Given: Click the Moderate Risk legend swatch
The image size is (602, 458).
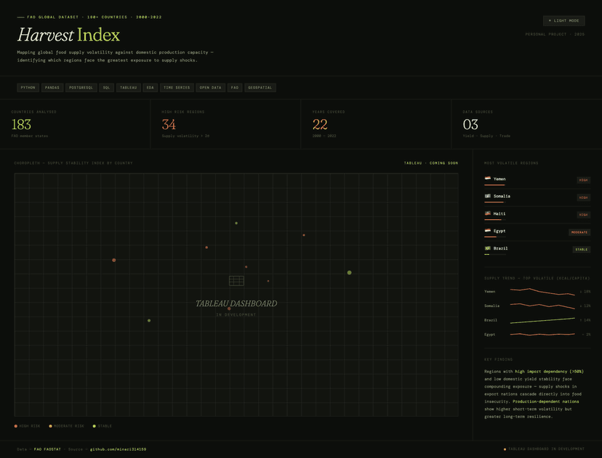Looking at the screenshot, I should coord(50,426).
